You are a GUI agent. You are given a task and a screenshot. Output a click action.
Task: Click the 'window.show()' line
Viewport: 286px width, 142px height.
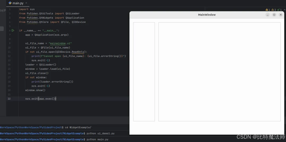[35, 90]
